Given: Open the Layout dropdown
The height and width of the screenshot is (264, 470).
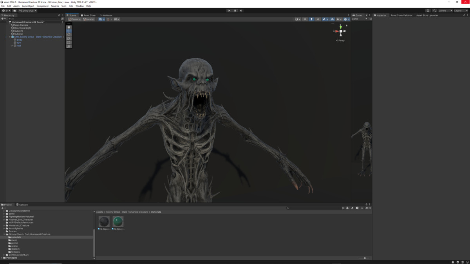Looking at the screenshot, I should (460, 11).
